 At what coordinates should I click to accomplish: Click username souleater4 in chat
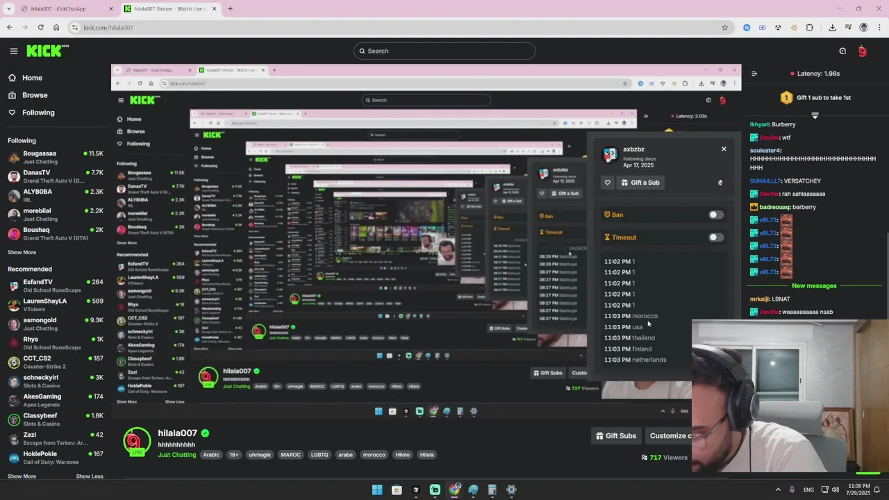coord(765,151)
